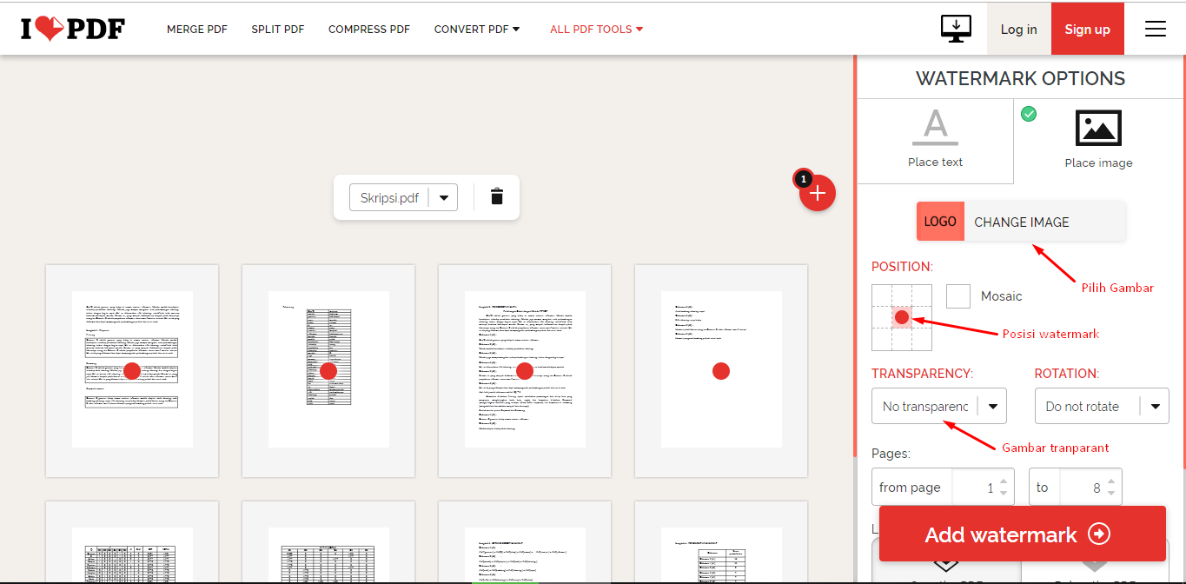Click the first page thumbnail of Skripsi.pdf

click(131, 368)
